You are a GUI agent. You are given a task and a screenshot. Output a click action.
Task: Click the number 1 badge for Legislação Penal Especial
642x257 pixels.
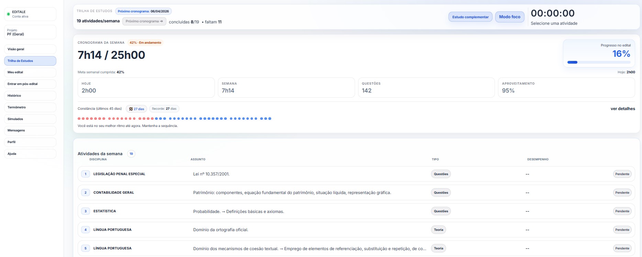coord(86,174)
